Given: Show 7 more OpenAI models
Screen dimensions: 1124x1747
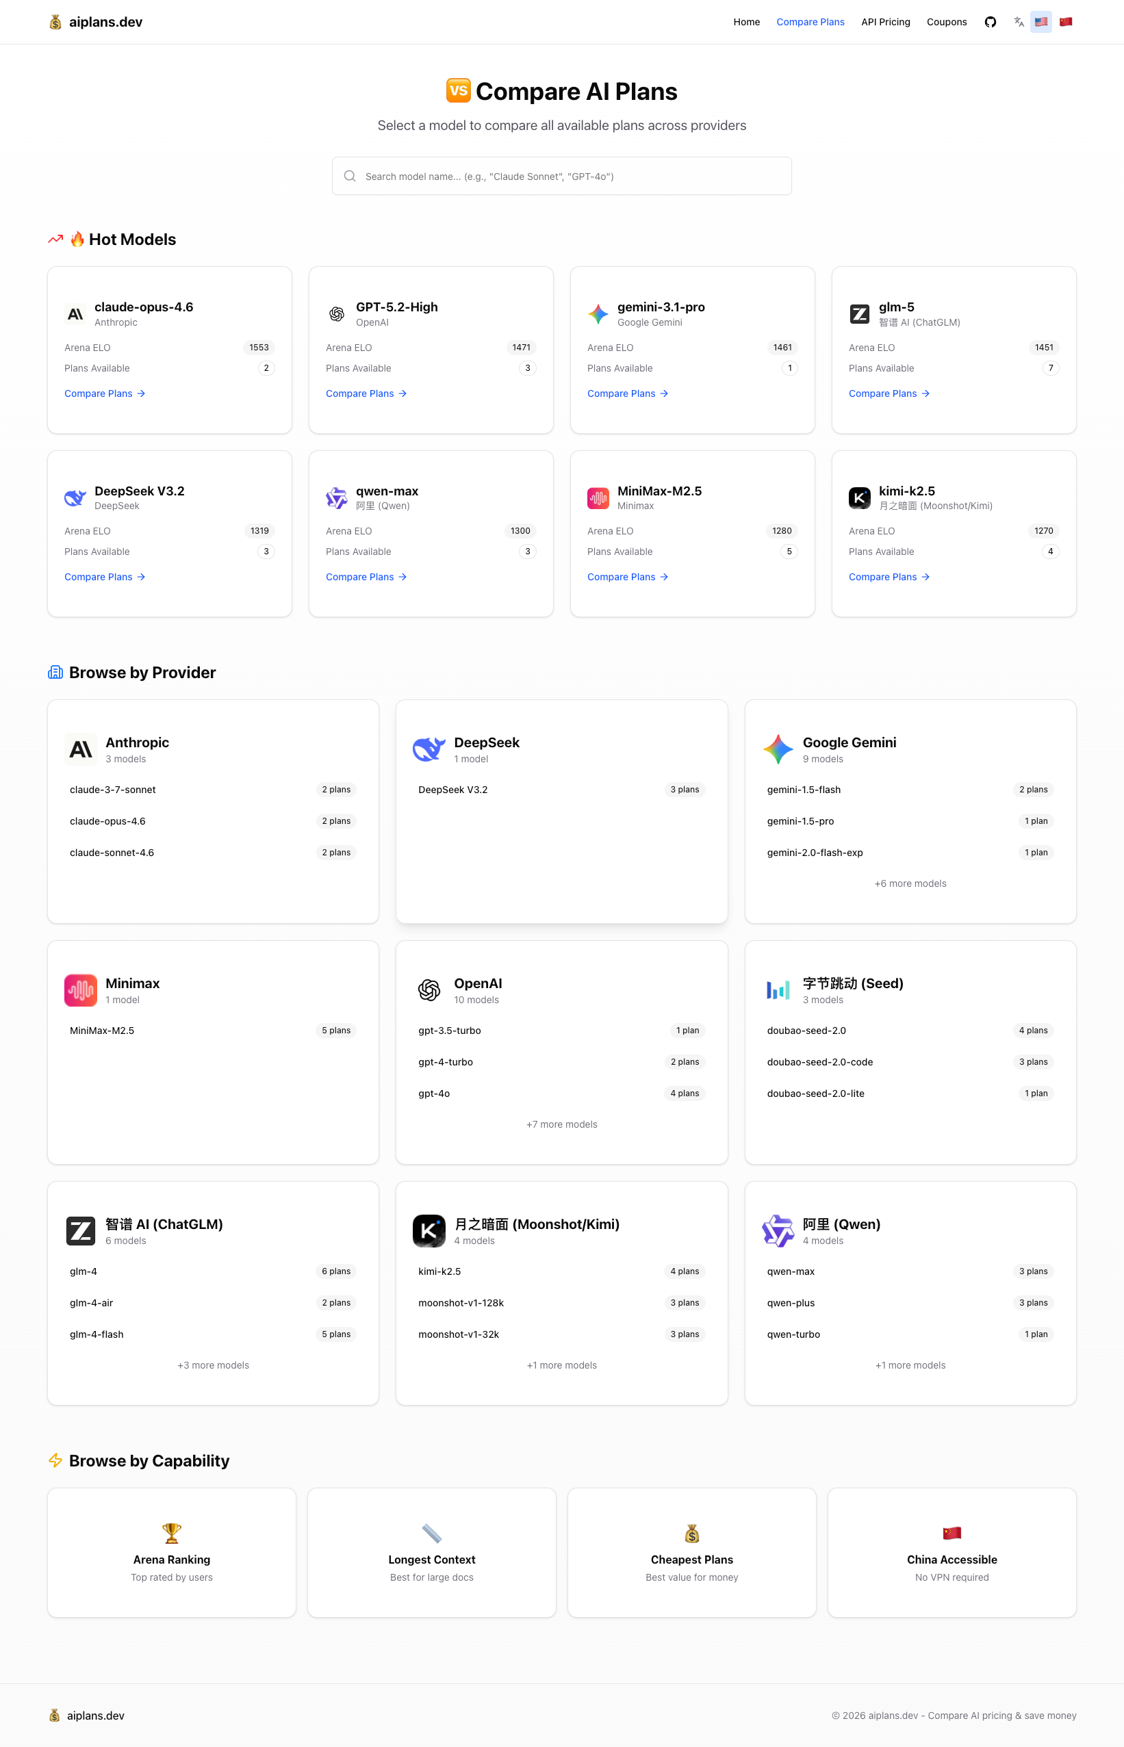Looking at the screenshot, I should click(561, 1124).
